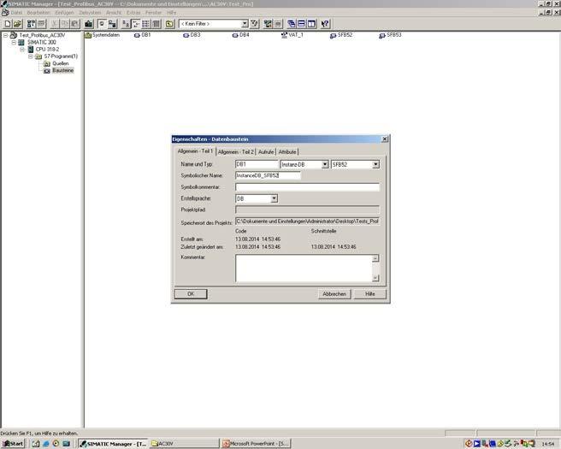Click the Tile Vertically toolbar icon
561x449 pixels.
click(311, 24)
